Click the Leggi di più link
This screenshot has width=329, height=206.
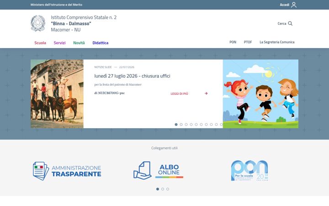coord(179,93)
